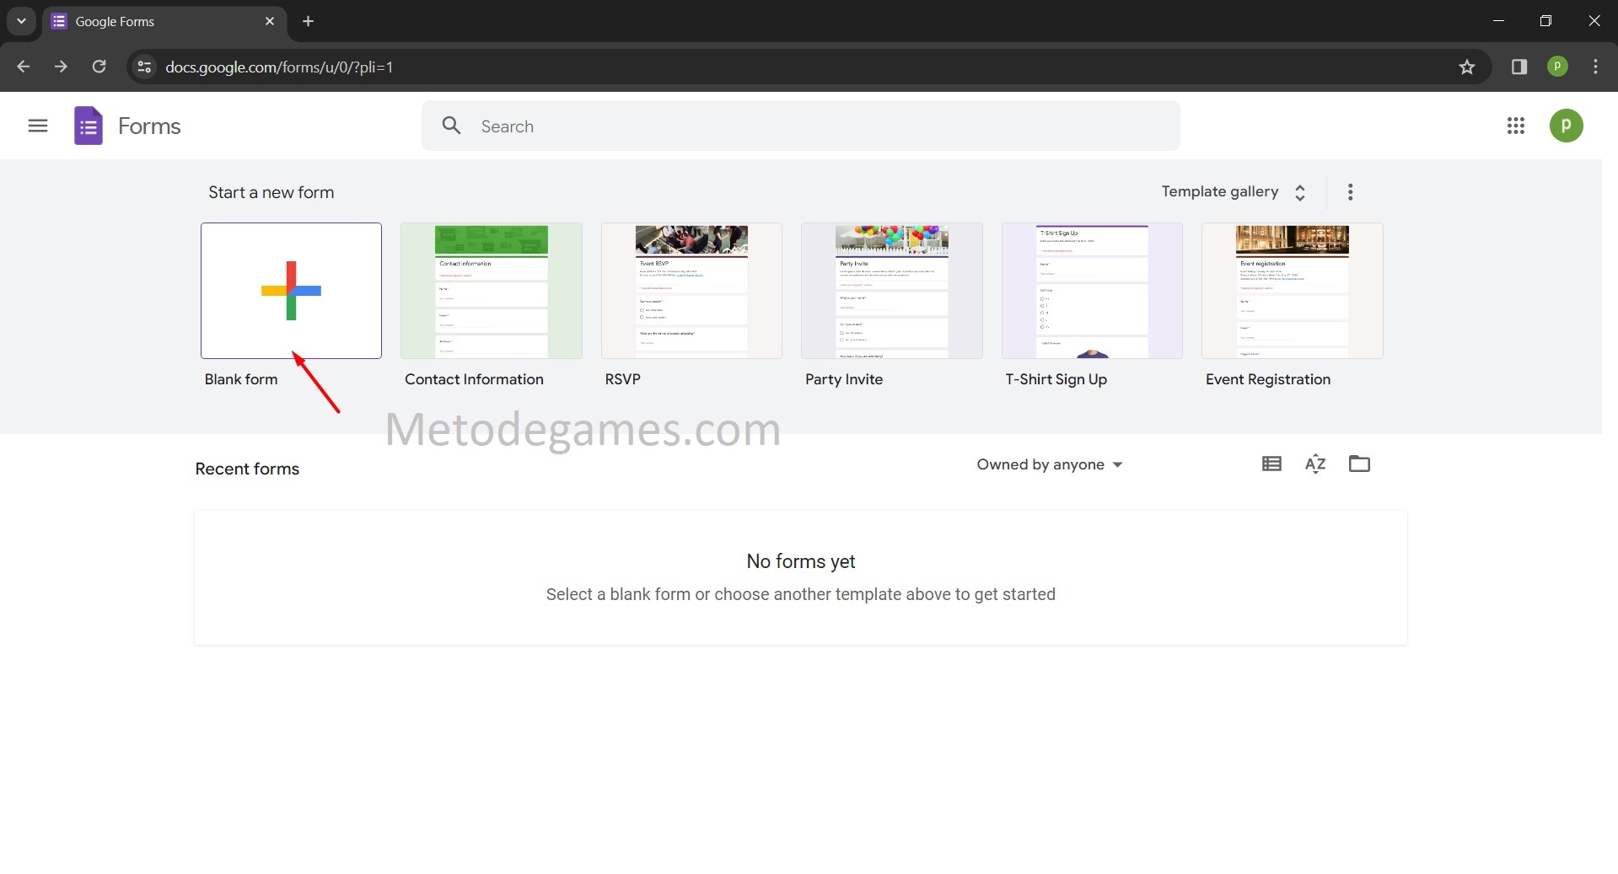Viewport: 1618px width, 874px height.
Task: Open the Contact Information template
Action: (491, 291)
